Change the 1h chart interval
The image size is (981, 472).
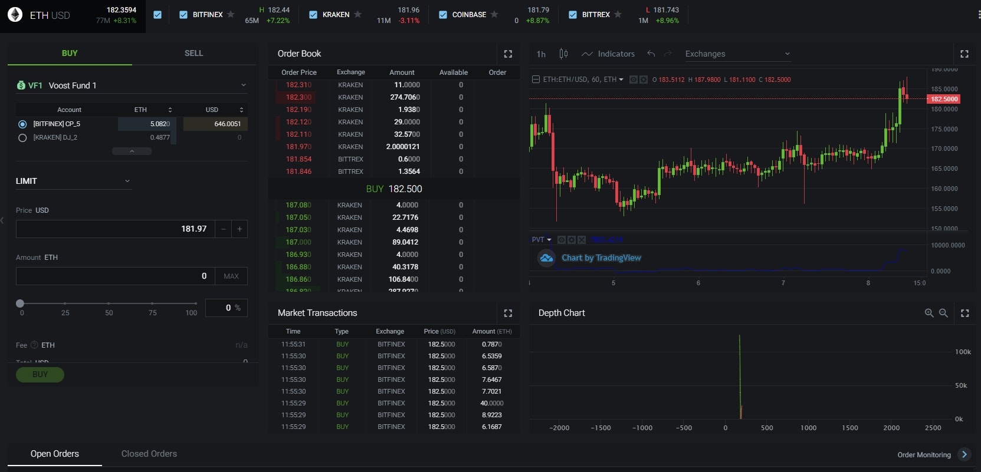pyautogui.click(x=541, y=54)
